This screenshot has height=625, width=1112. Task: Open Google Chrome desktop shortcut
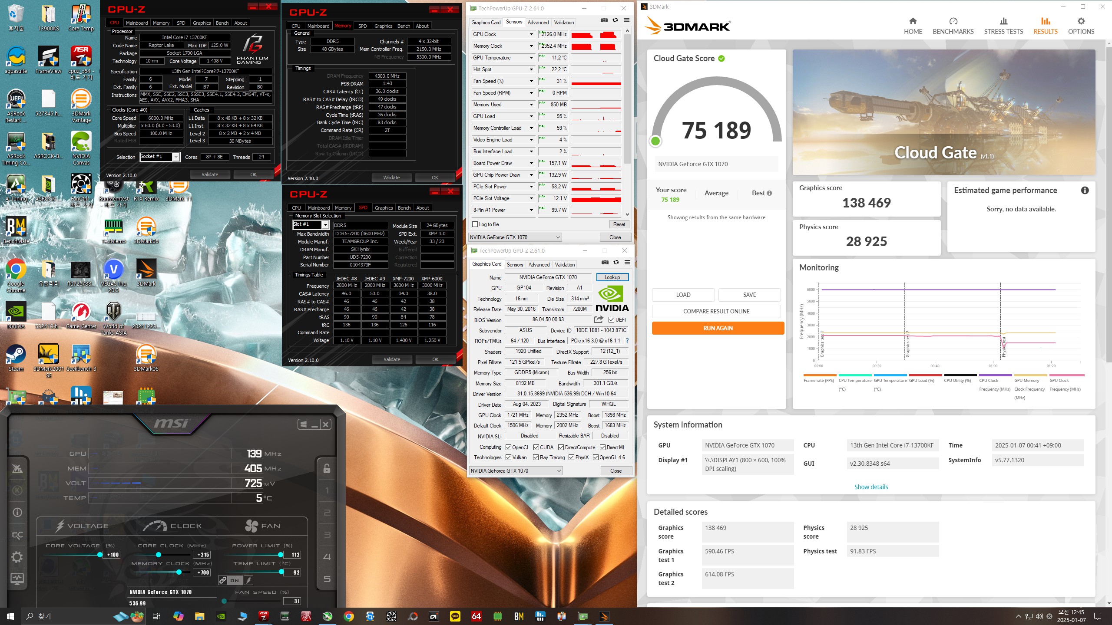pyautogui.click(x=16, y=276)
